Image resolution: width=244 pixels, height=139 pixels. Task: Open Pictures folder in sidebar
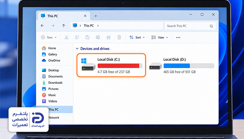pyautogui.click(x=50, y=89)
